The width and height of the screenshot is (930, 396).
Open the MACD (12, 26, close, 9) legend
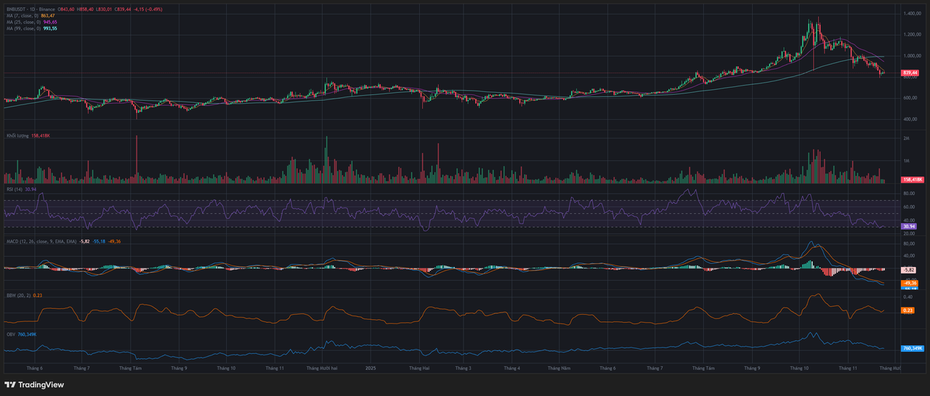tap(40, 241)
